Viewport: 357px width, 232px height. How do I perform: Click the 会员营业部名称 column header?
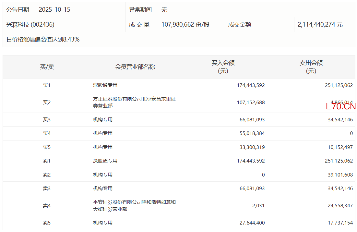click(x=135, y=67)
